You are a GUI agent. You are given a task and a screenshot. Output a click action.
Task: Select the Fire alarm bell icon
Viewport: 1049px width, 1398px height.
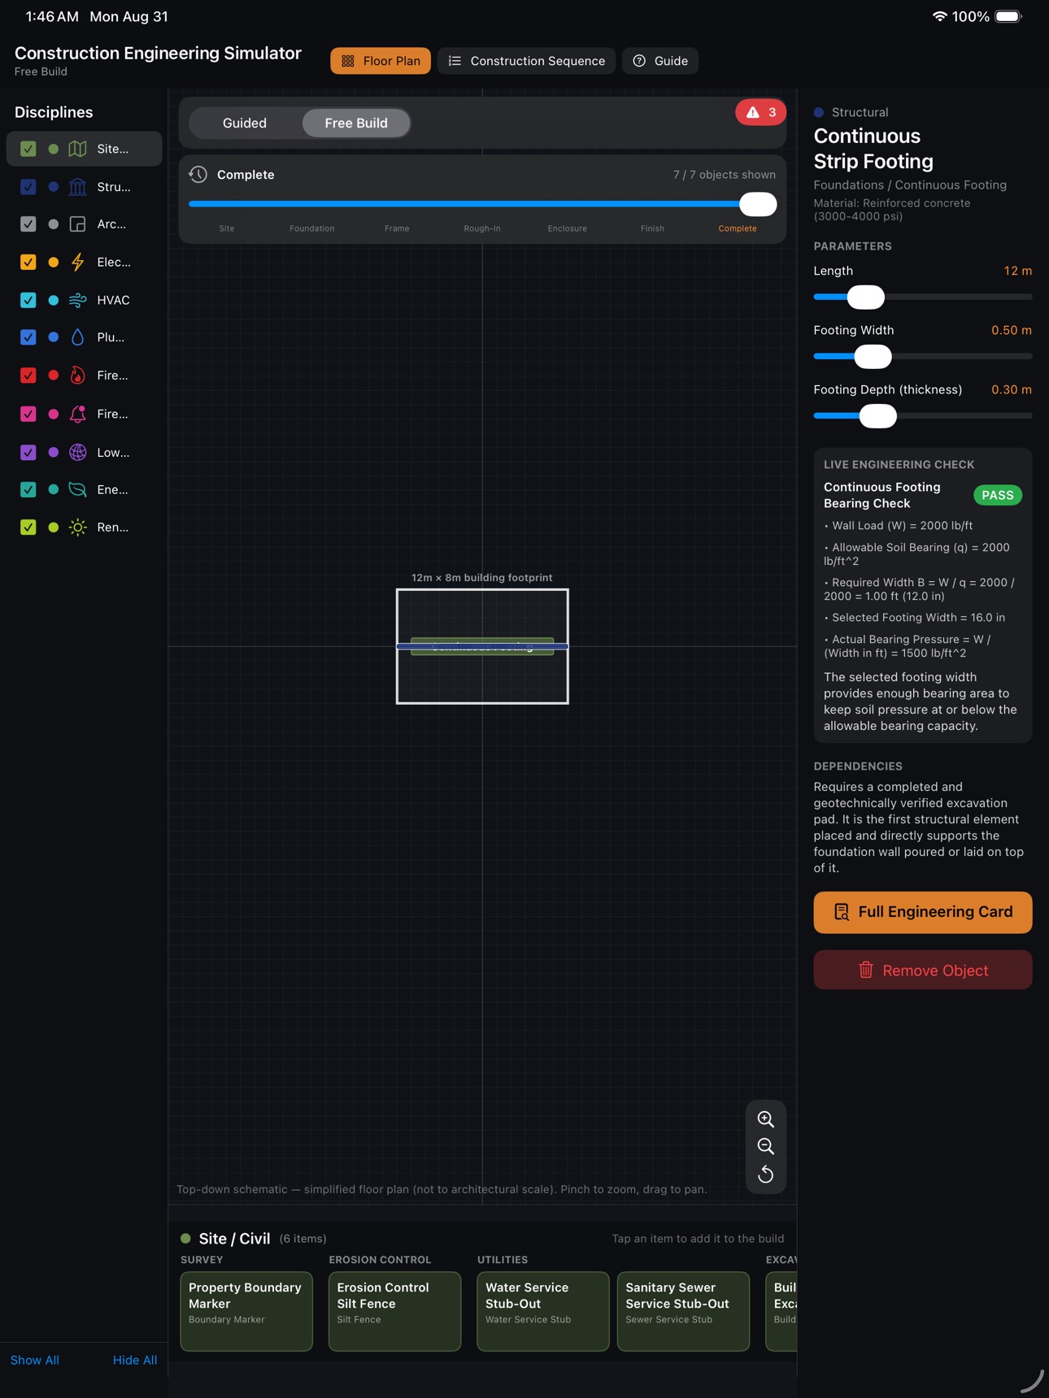coord(77,414)
